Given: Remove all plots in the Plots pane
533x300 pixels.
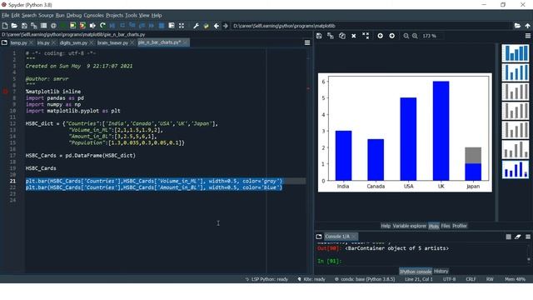Looking at the screenshot, I should point(366,36).
